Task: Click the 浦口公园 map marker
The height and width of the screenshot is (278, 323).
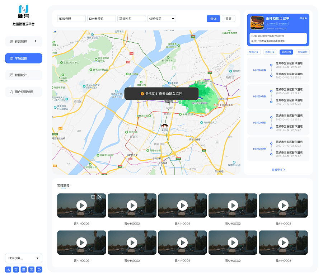Action: point(127,74)
